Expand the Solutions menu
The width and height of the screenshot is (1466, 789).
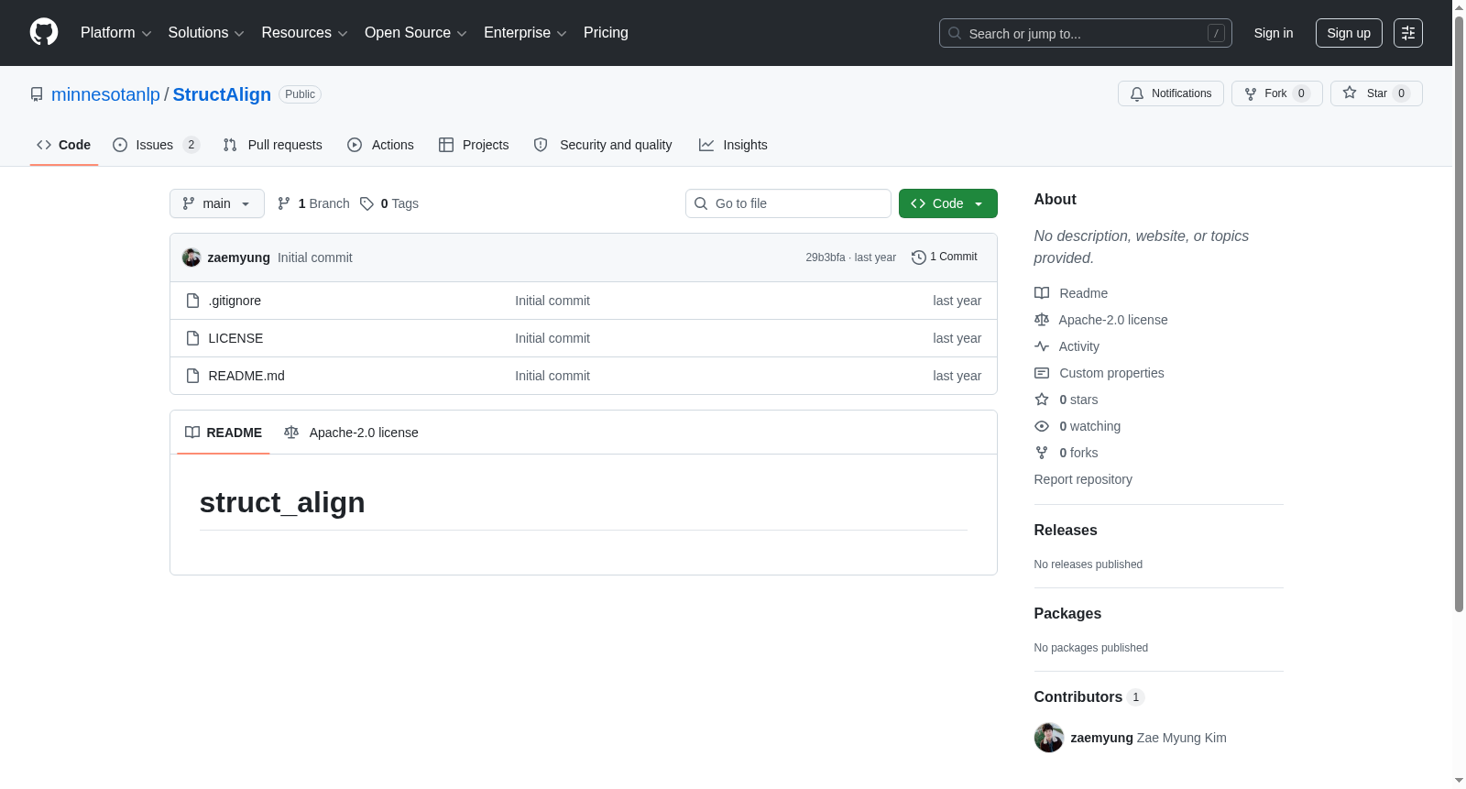tap(206, 33)
